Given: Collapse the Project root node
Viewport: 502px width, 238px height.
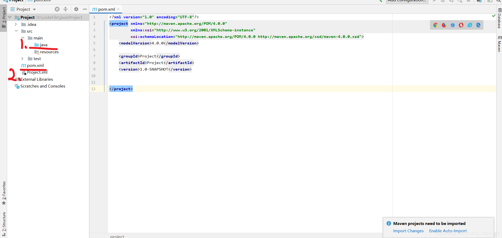Looking at the screenshot, I should click(10, 17).
